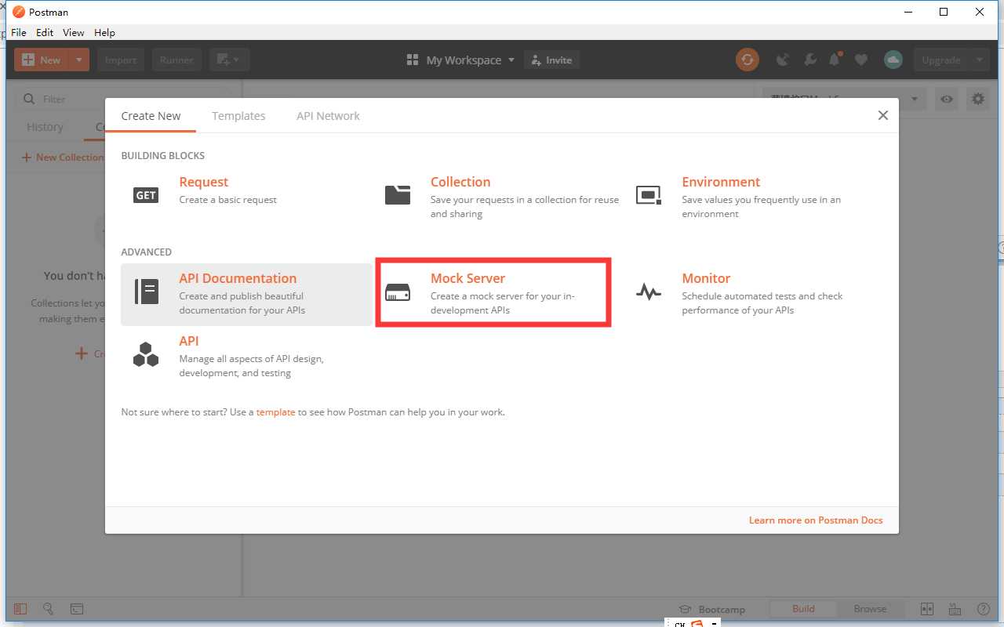Open the Runner button
The width and height of the screenshot is (1004, 627).
pyautogui.click(x=176, y=60)
